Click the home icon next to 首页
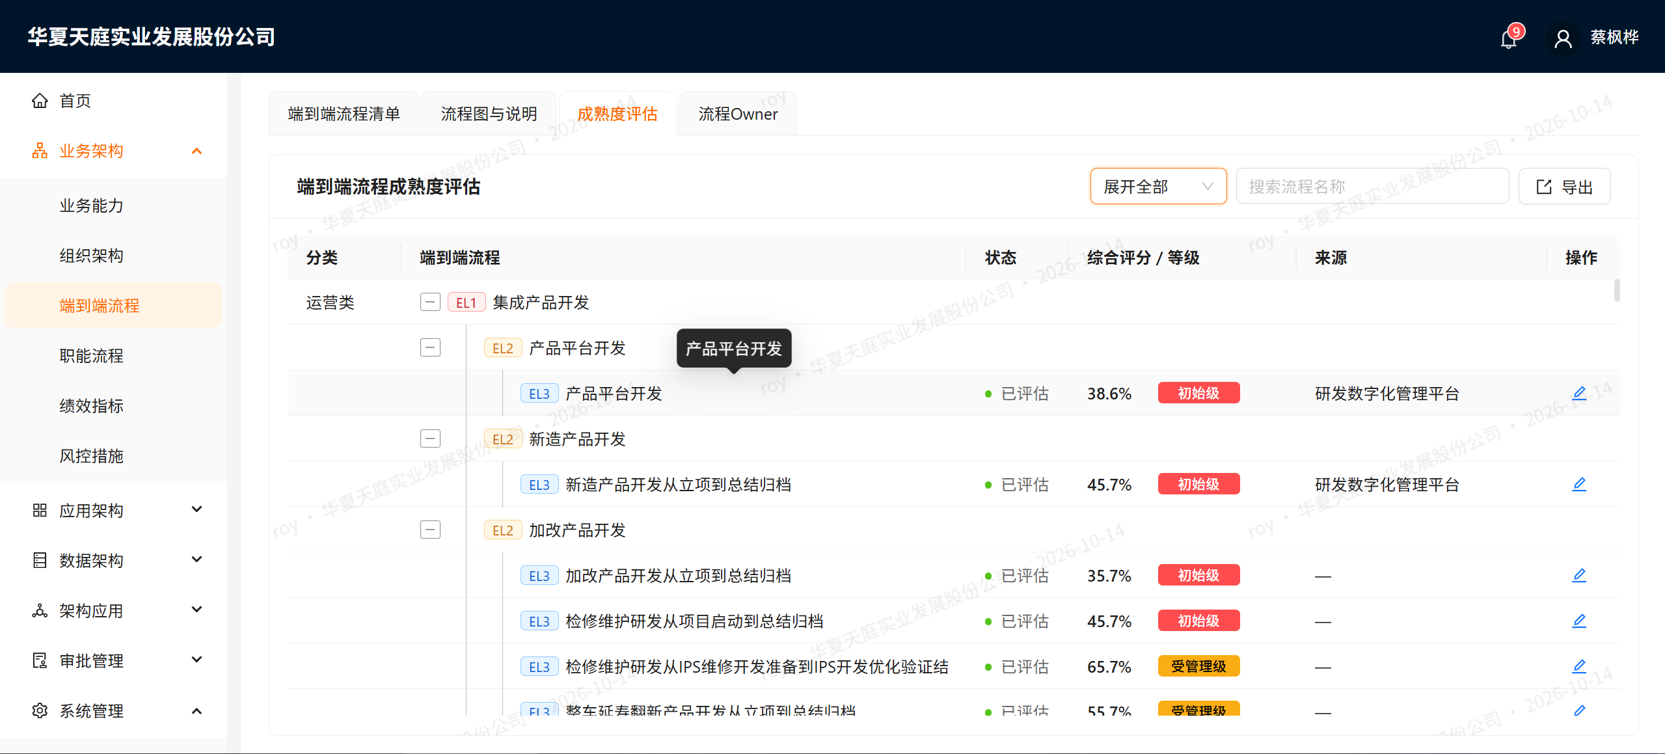This screenshot has width=1665, height=754. click(40, 101)
